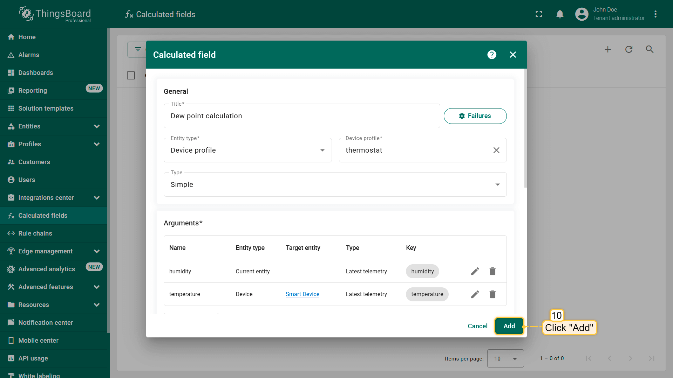Change items per page dropdown

(505, 358)
